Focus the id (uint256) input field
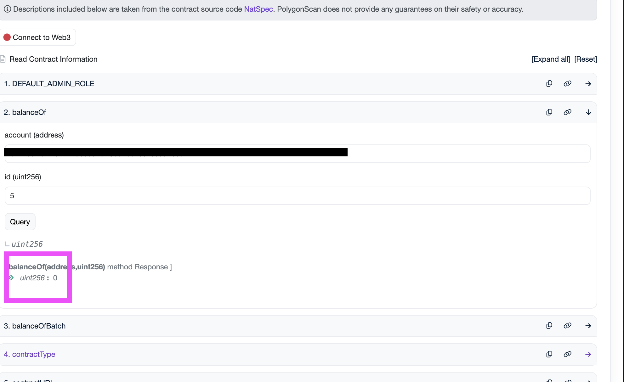 297,196
